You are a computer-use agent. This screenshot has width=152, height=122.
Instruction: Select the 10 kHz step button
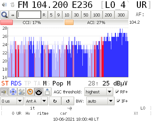pos(67,15)
